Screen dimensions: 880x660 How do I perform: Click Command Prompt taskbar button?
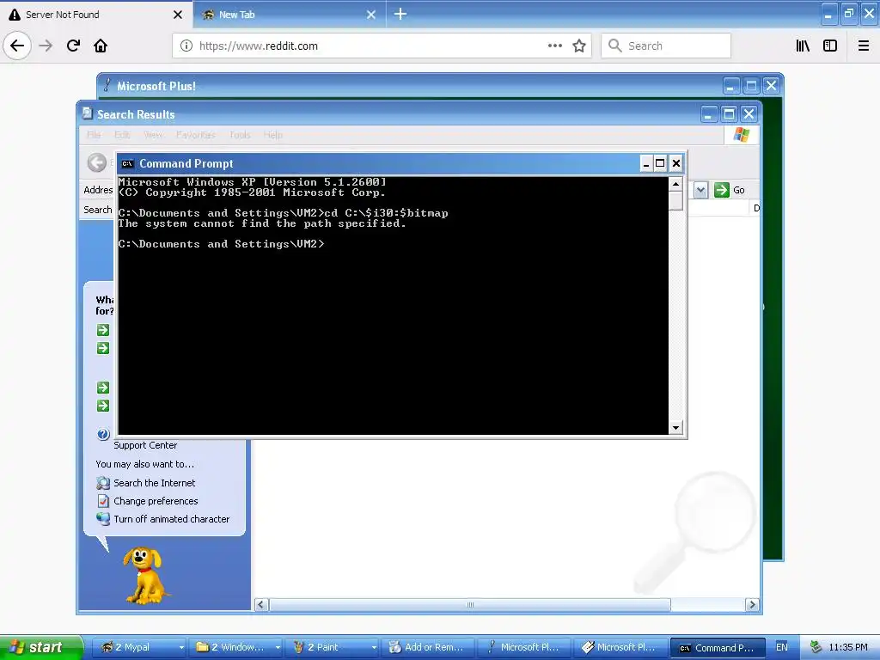[x=718, y=648]
